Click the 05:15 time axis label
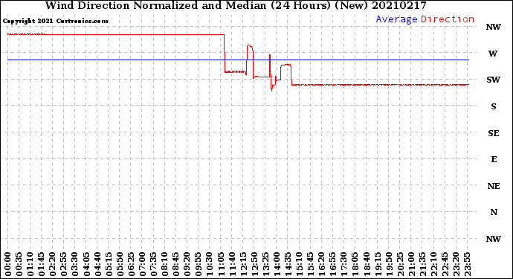 (x=109, y=264)
